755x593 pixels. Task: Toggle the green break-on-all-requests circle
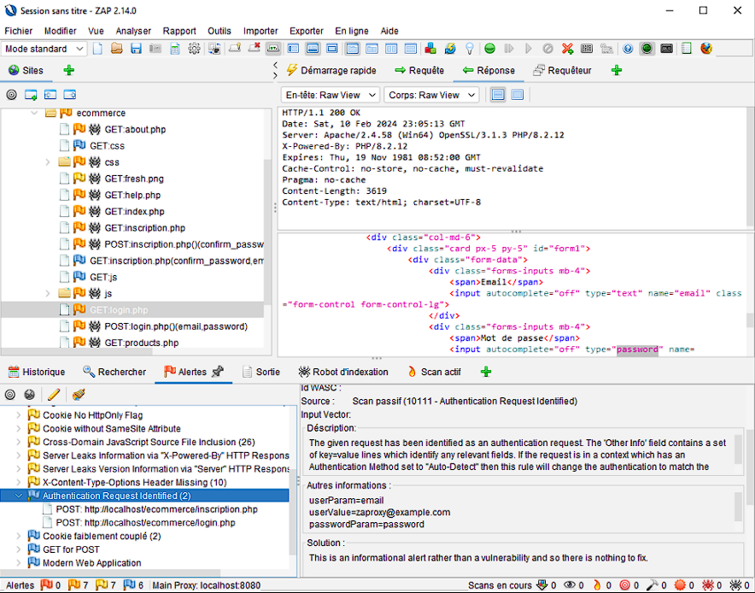tap(490, 49)
